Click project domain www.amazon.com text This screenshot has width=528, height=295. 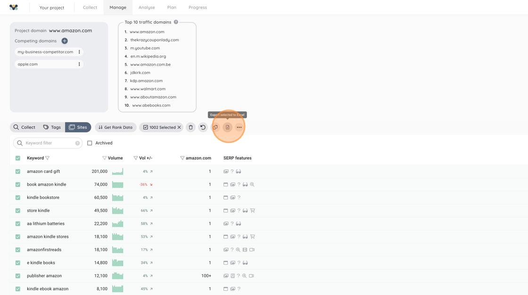pyautogui.click(x=70, y=31)
